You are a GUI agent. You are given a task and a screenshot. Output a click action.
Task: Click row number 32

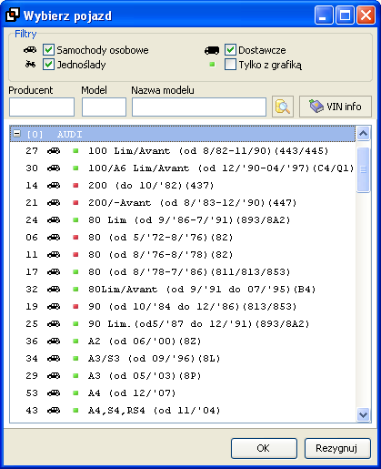click(x=32, y=289)
